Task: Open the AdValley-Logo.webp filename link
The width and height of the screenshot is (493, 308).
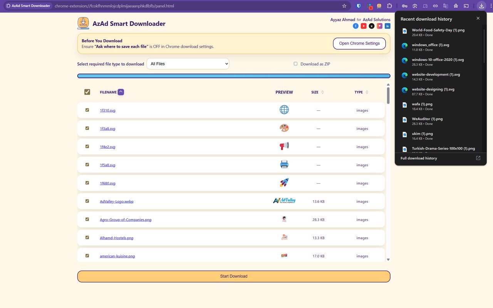Action: [116, 201]
